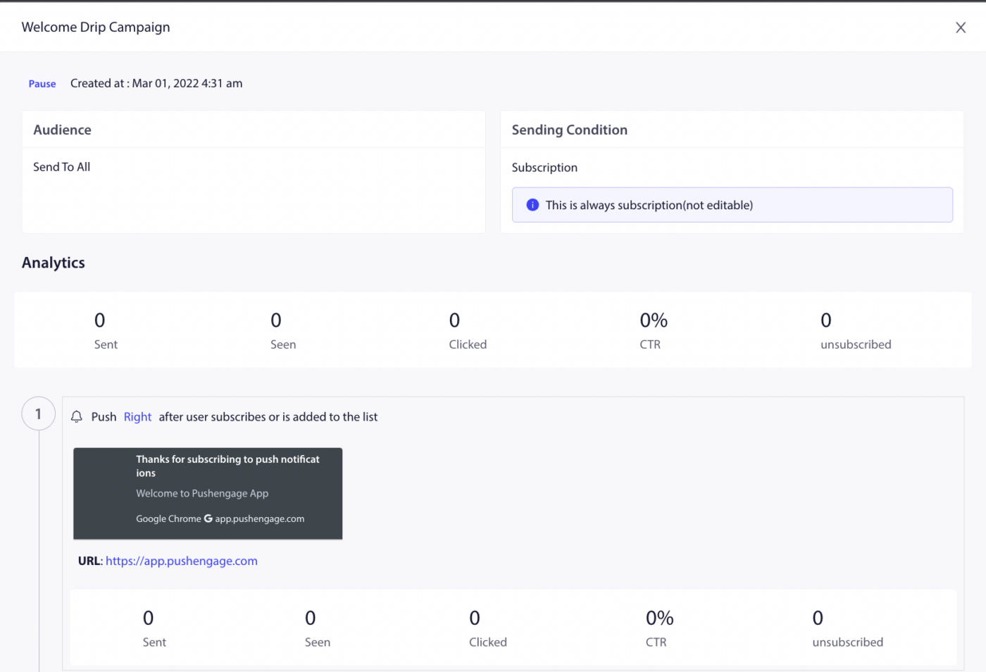
Task: Click the 'CTR' label in top Analytics row
Action: pos(650,344)
